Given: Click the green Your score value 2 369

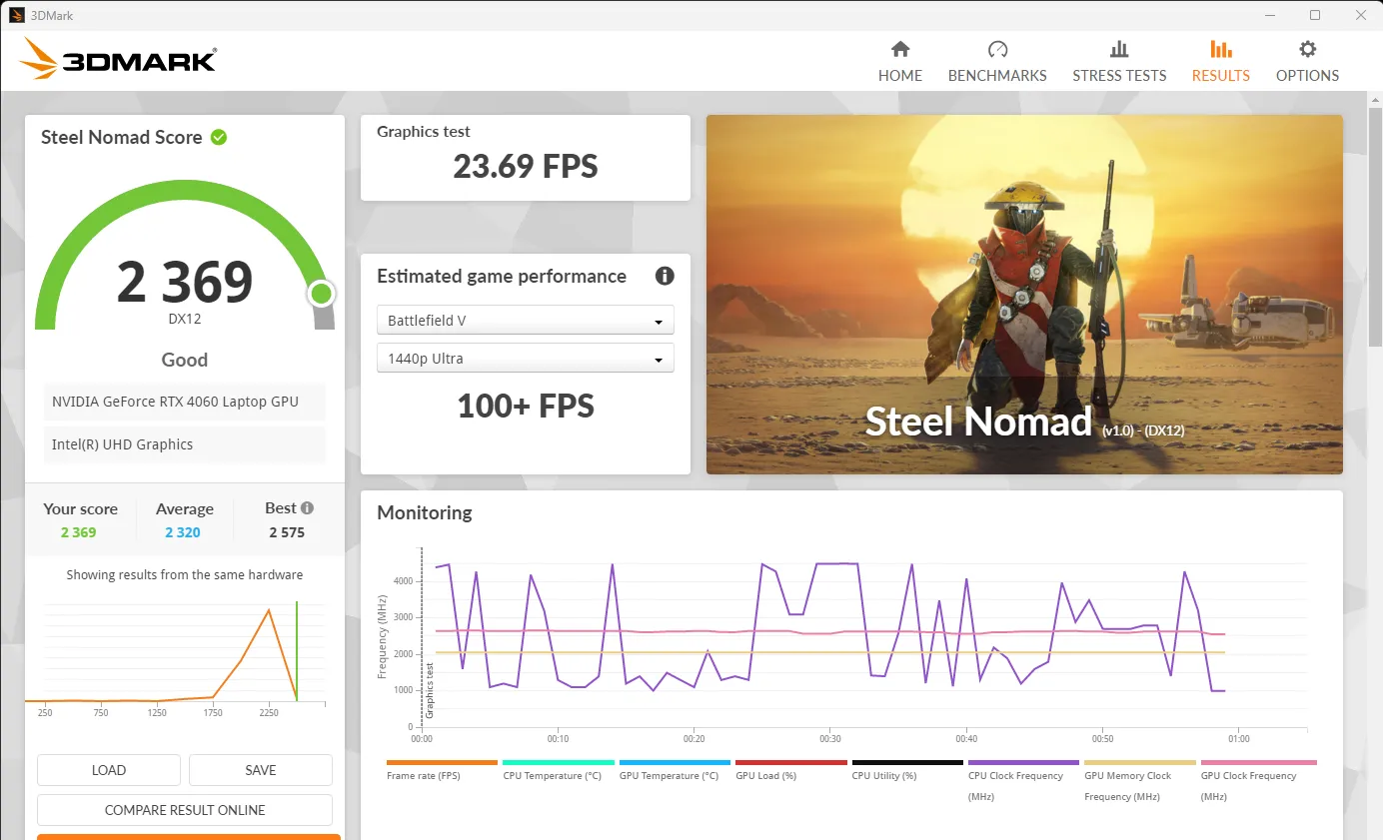Looking at the screenshot, I should (x=79, y=532).
